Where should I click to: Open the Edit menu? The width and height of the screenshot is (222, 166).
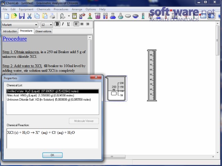(13, 9)
